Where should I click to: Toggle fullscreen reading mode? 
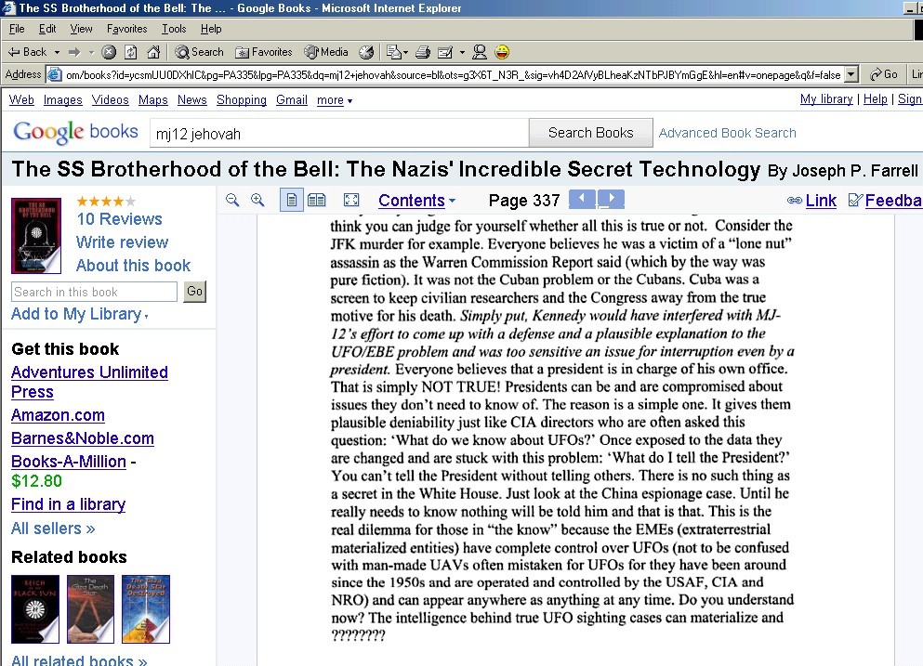coord(351,200)
